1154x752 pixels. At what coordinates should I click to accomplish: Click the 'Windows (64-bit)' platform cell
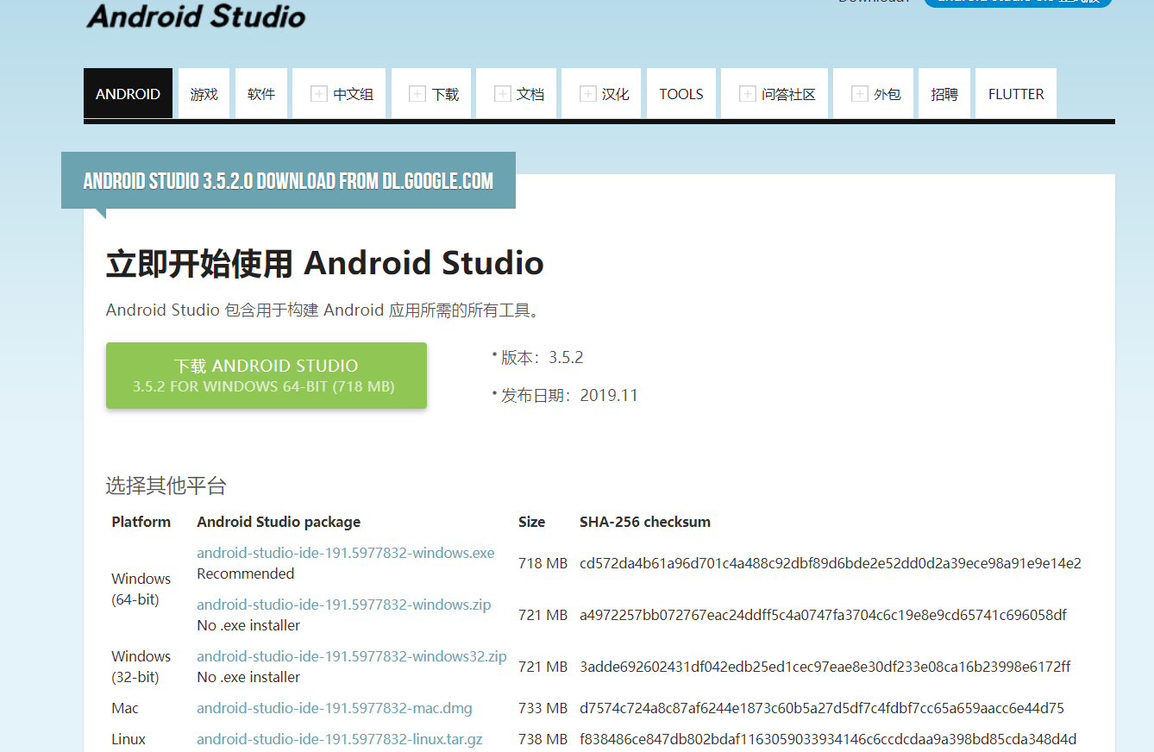point(141,589)
